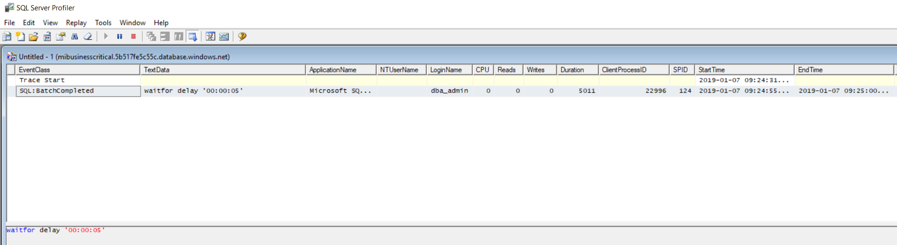Viewport: 897px width, 245px height.
Task: Open Performance Monitor from the toolbar
Action: pos(224,37)
